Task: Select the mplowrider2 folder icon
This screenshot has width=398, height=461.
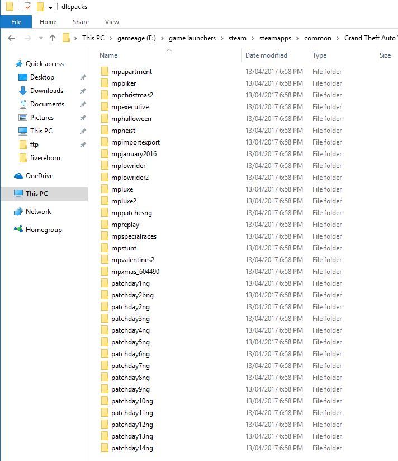Action: coord(105,177)
